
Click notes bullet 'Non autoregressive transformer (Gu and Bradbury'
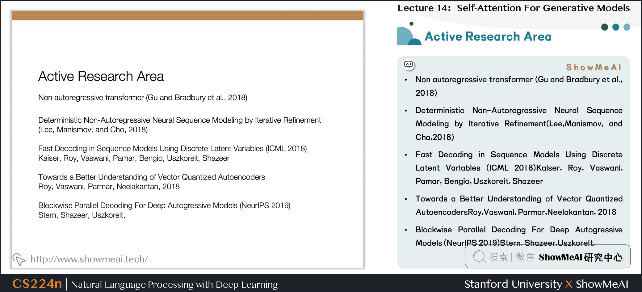click(519, 86)
